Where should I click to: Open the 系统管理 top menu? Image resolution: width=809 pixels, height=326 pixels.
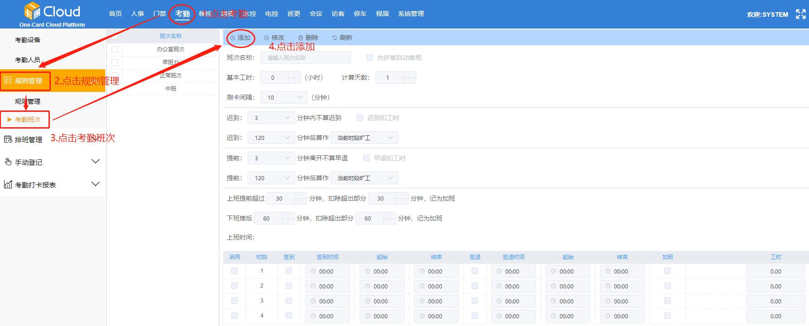[x=411, y=14]
